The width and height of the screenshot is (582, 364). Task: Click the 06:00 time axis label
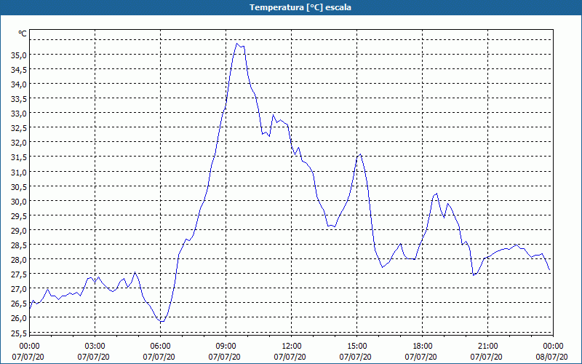point(160,347)
